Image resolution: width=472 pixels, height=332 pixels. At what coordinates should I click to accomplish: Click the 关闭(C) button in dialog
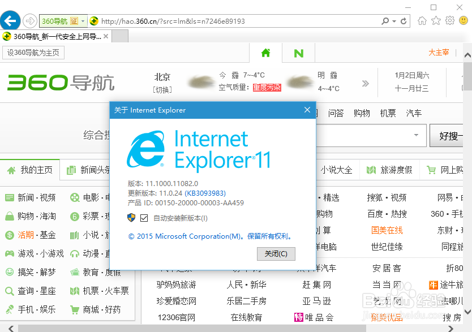click(276, 254)
